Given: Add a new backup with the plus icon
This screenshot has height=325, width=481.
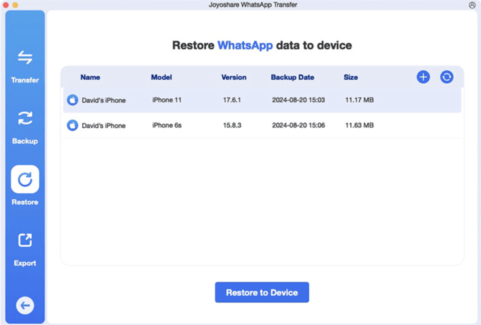Looking at the screenshot, I should coord(423,77).
